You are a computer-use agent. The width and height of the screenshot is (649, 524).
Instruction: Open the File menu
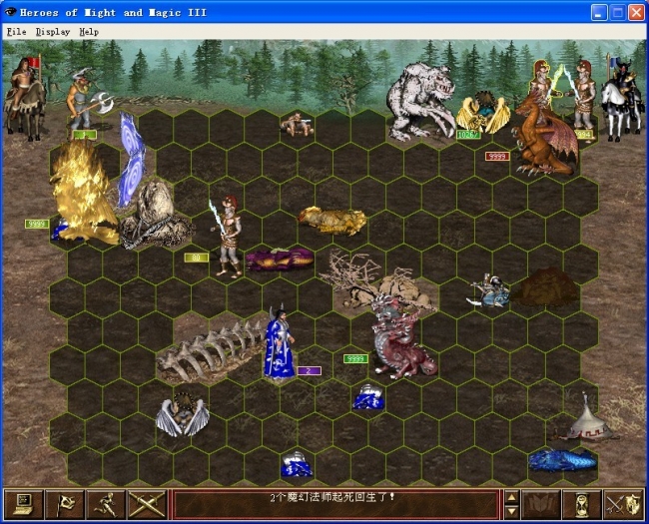pyautogui.click(x=17, y=32)
